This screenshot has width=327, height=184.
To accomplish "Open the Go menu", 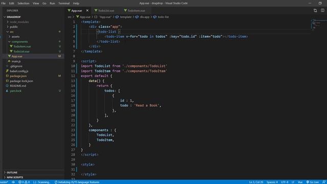I will 44,3.
